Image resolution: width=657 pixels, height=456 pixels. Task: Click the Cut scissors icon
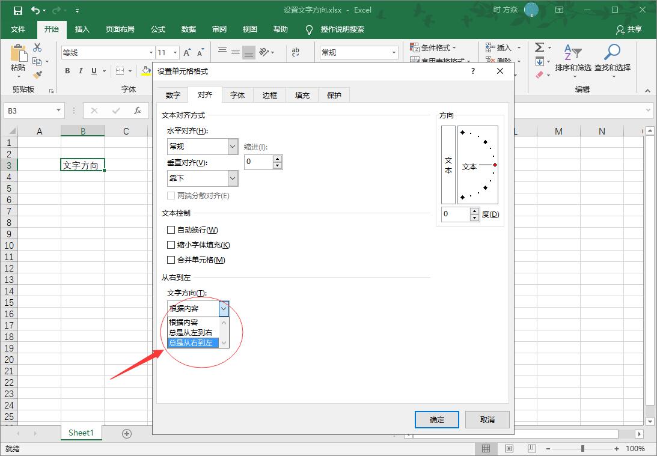click(x=37, y=48)
